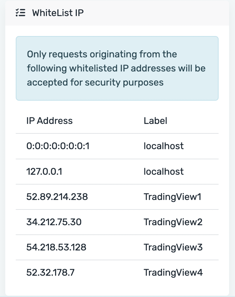Select IP address 52.89.214.238
Image resolution: width=235 pixels, height=297 pixels.
[57, 197]
